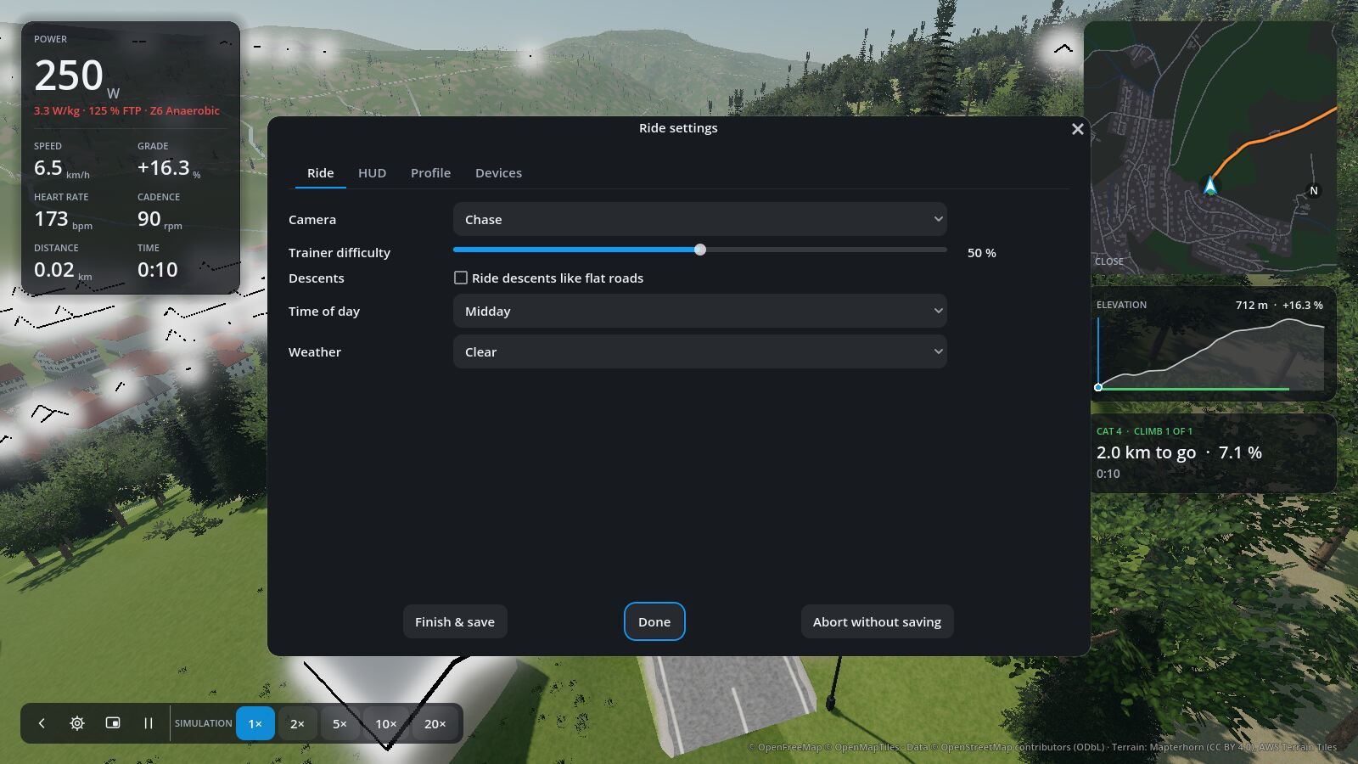Set simulation speed to 1×
The height and width of the screenshot is (764, 1358).
coord(255,723)
